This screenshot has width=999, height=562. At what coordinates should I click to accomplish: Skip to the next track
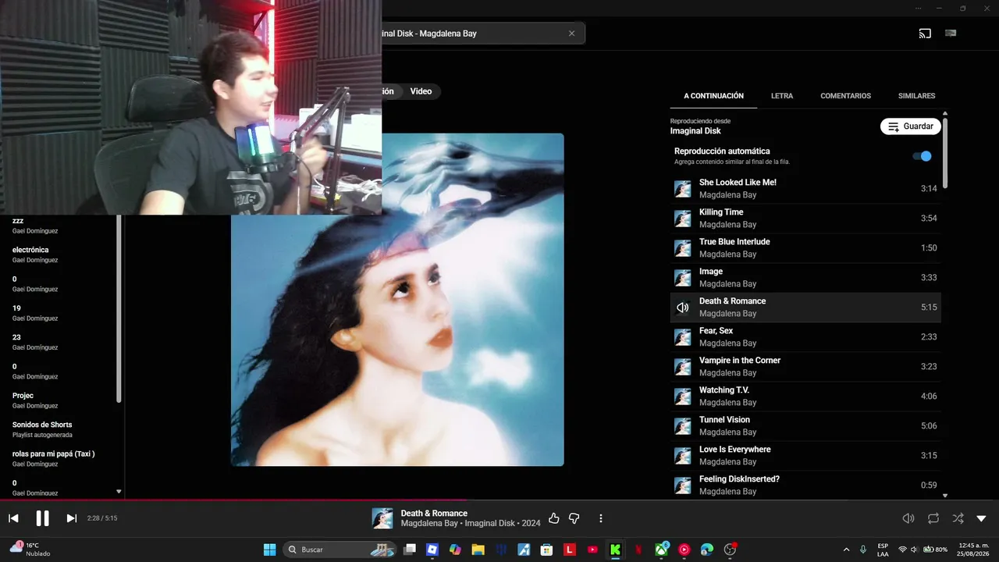[x=71, y=518]
